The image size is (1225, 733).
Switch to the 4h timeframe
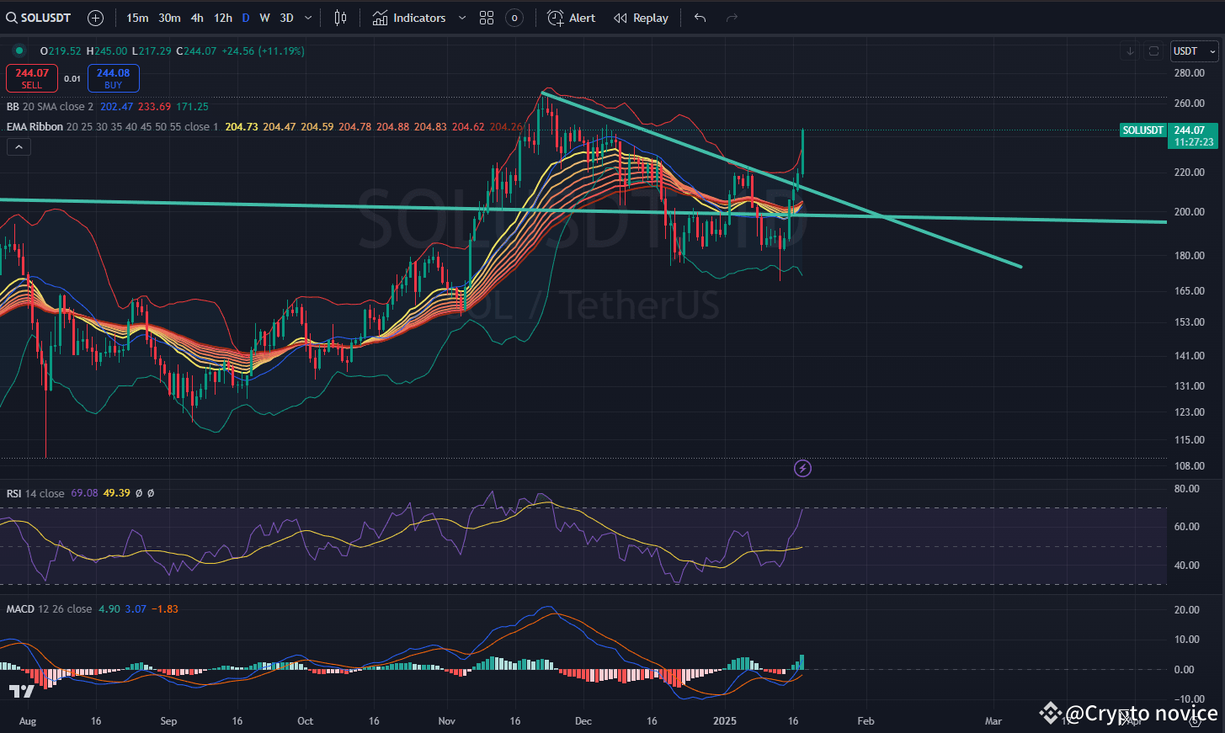(x=197, y=18)
